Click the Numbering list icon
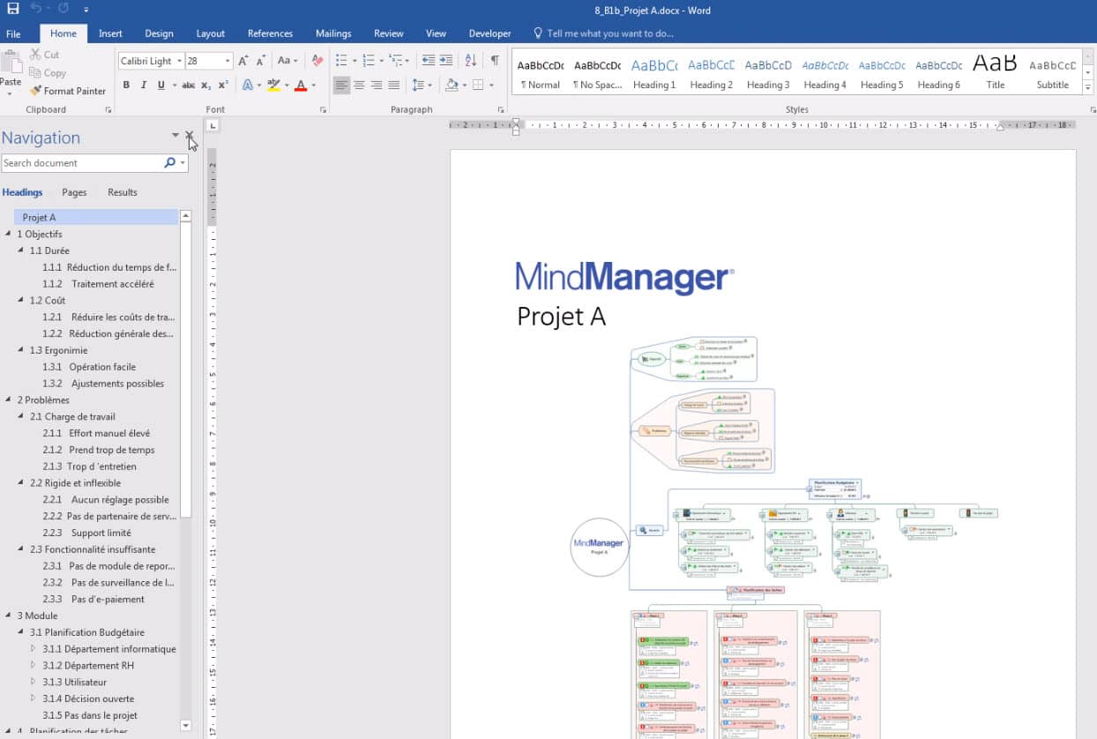This screenshot has width=1097, height=739. click(369, 61)
